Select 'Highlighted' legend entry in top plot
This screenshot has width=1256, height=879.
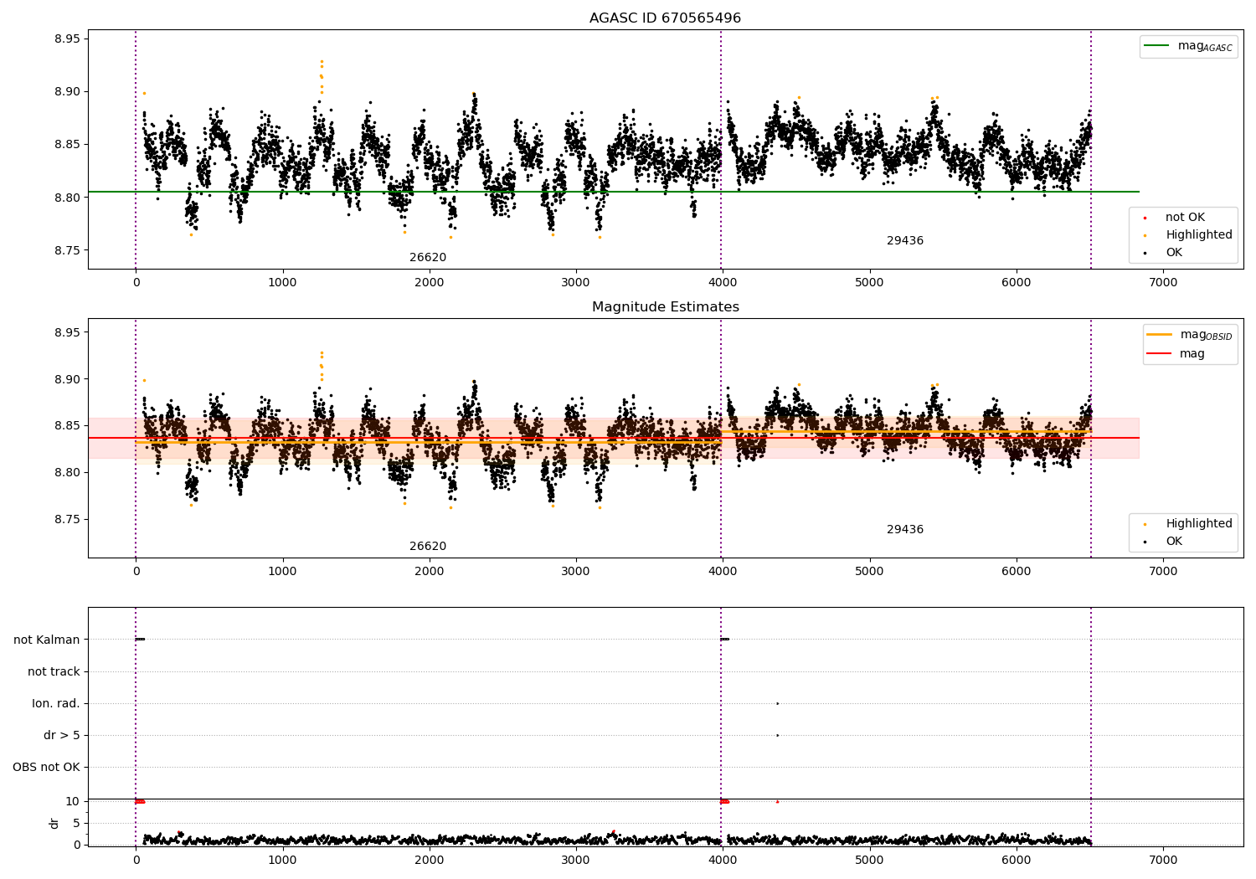[x=1199, y=234]
